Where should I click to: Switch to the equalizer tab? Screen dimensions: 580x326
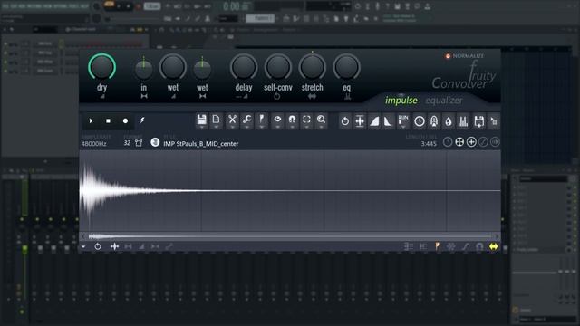pos(443,101)
